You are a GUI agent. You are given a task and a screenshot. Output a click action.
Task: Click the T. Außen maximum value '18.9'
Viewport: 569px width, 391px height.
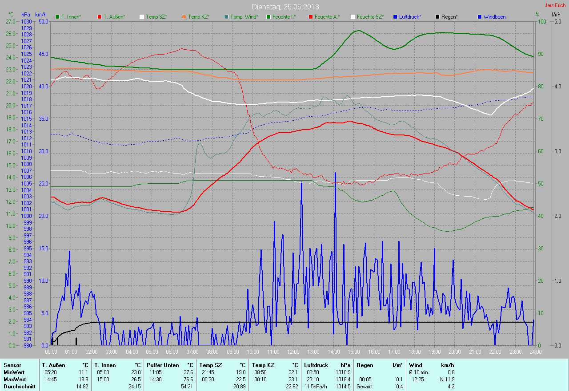coord(84,379)
